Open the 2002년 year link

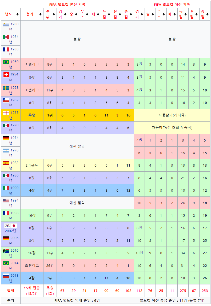pyautogui.click(x=11, y=231)
